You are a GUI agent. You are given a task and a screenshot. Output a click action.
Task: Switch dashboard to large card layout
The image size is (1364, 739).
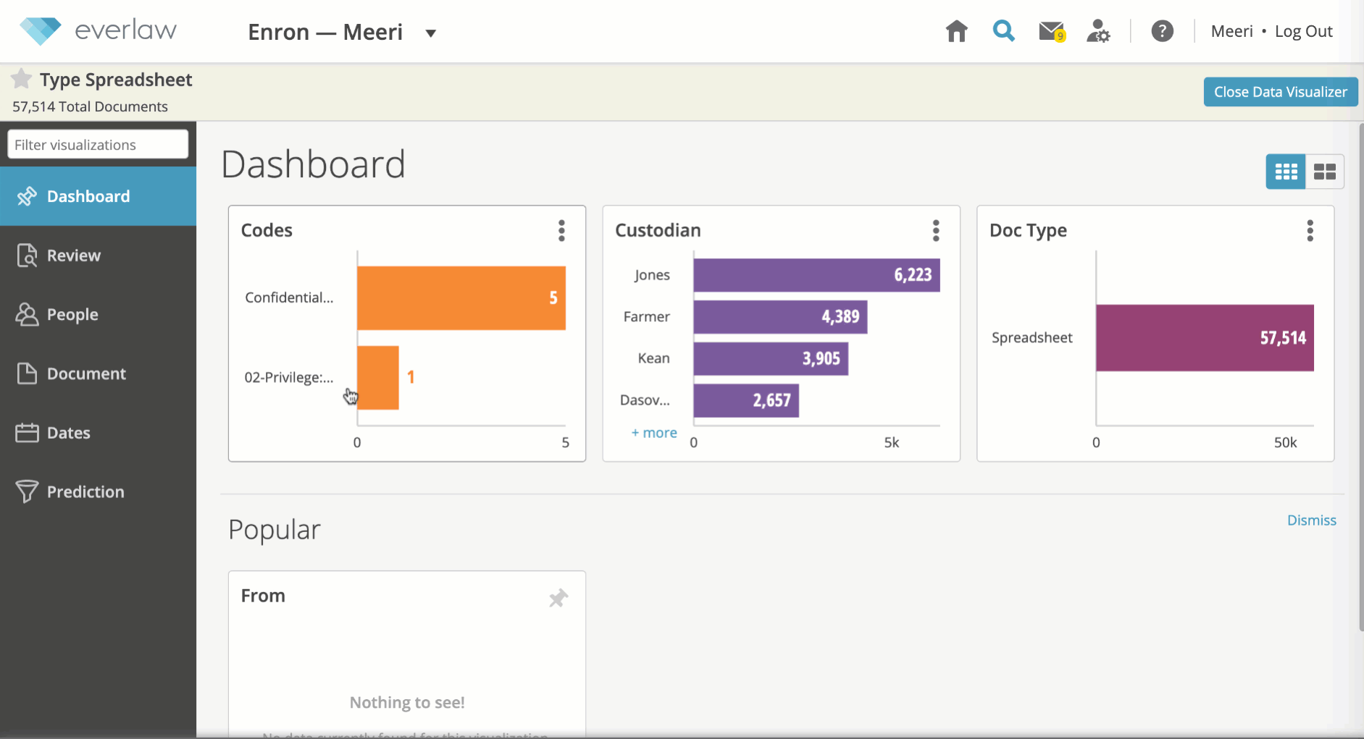pos(1326,172)
